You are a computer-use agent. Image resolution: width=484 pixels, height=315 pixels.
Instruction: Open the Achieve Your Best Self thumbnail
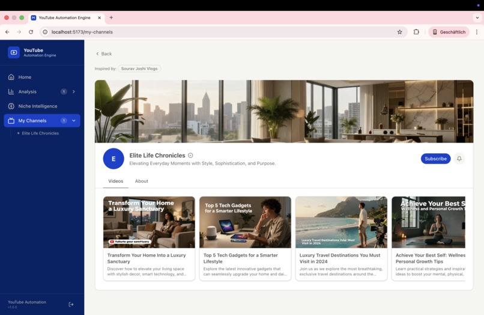click(x=428, y=222)
